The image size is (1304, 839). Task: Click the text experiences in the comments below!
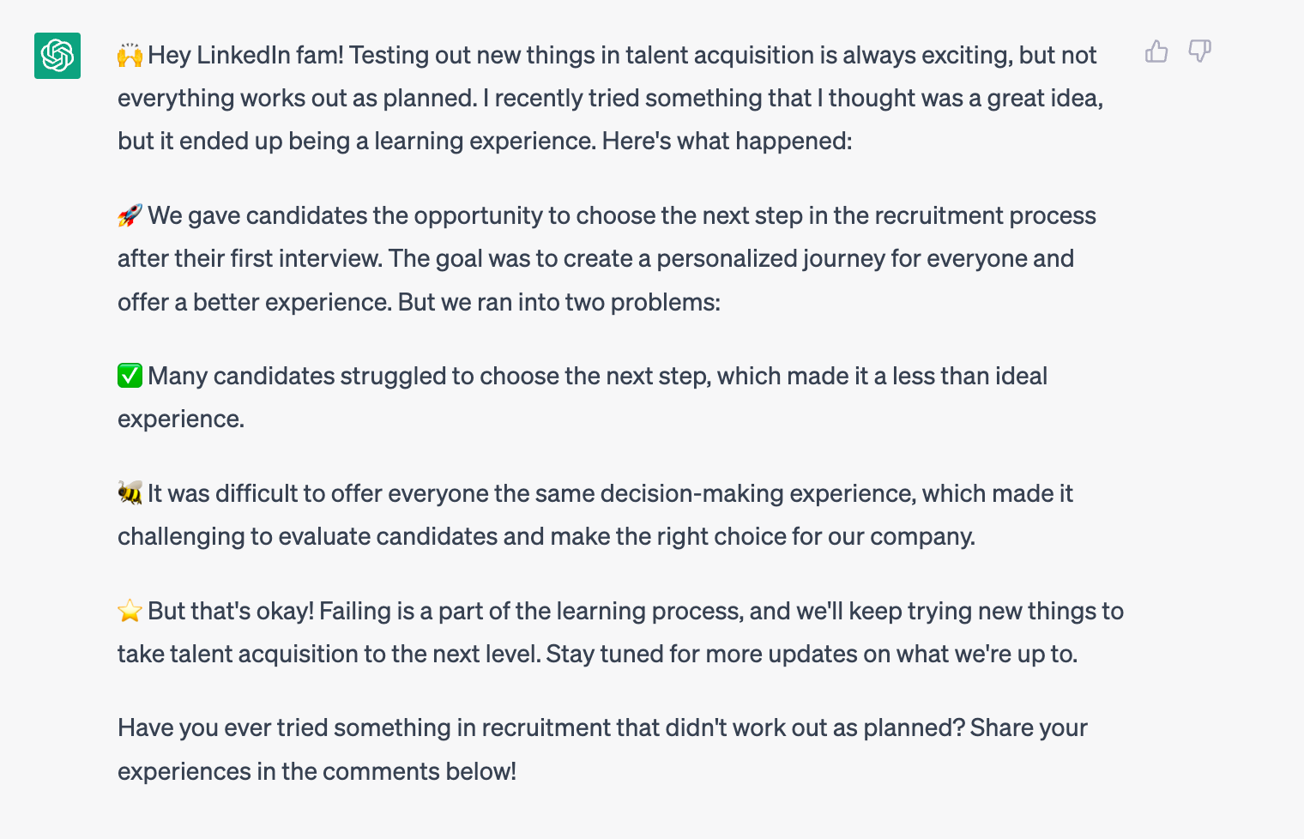click(x=317, y=771)
